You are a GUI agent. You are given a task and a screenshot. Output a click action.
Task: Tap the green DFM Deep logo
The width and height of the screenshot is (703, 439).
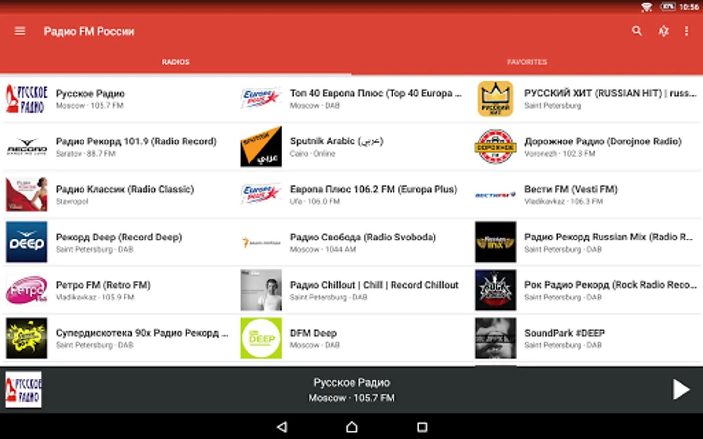click(261, 338)
